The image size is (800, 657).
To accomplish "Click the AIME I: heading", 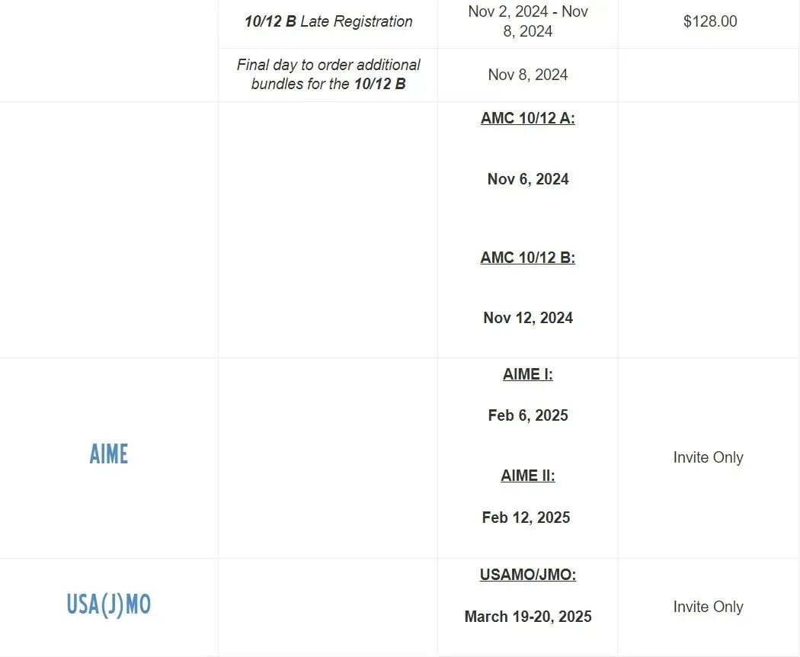I will point(527,374).
